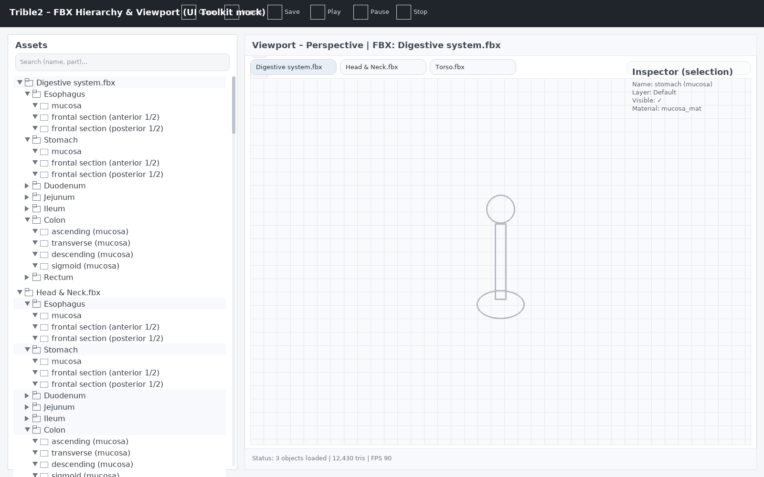Click the folder icon next to Stomach

pyautogui.click(x=37, y=140)
